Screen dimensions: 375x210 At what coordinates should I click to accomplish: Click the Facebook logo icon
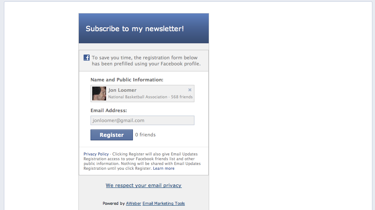pos(87,58)
